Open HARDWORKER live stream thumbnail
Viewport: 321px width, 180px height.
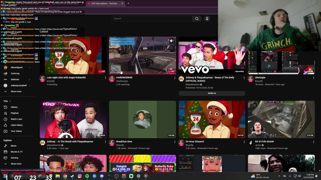click(x=142, y=55)
